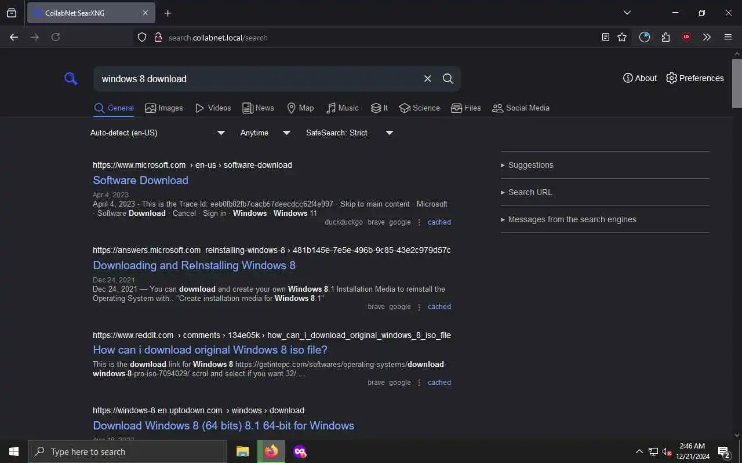
Task: Switch to the Map tab
Action: pyautogui.click(x=300, y=108)
